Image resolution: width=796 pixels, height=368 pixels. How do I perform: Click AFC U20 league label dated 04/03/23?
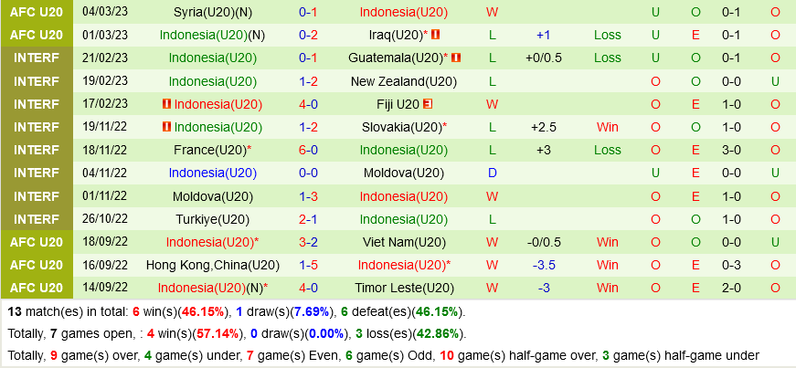(x=37, y=12)
